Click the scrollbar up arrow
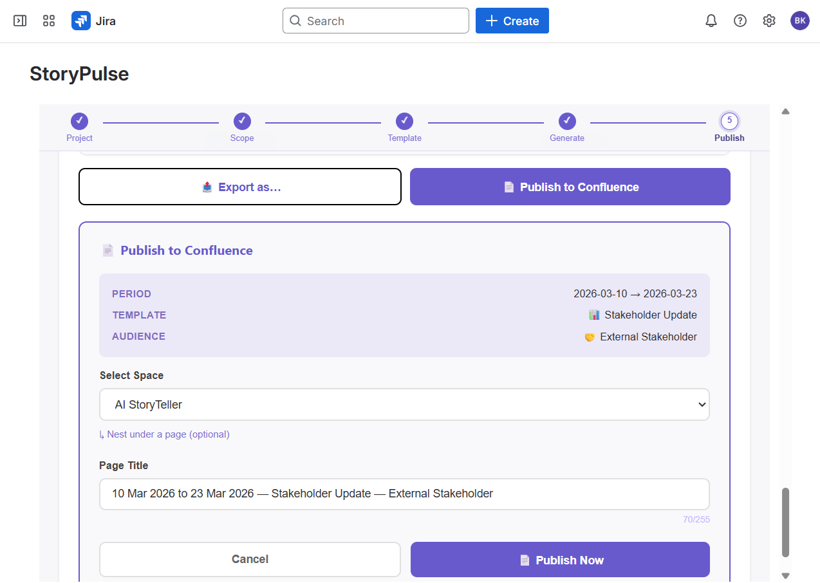This screenshot has height=583, width=820. [x=785, y=111]
